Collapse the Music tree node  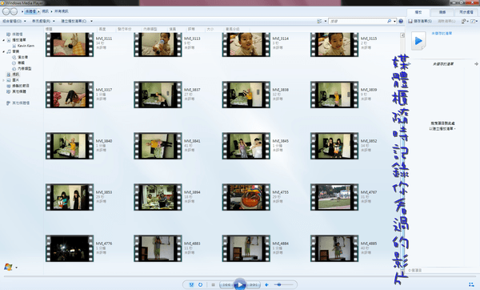[4, 51]
